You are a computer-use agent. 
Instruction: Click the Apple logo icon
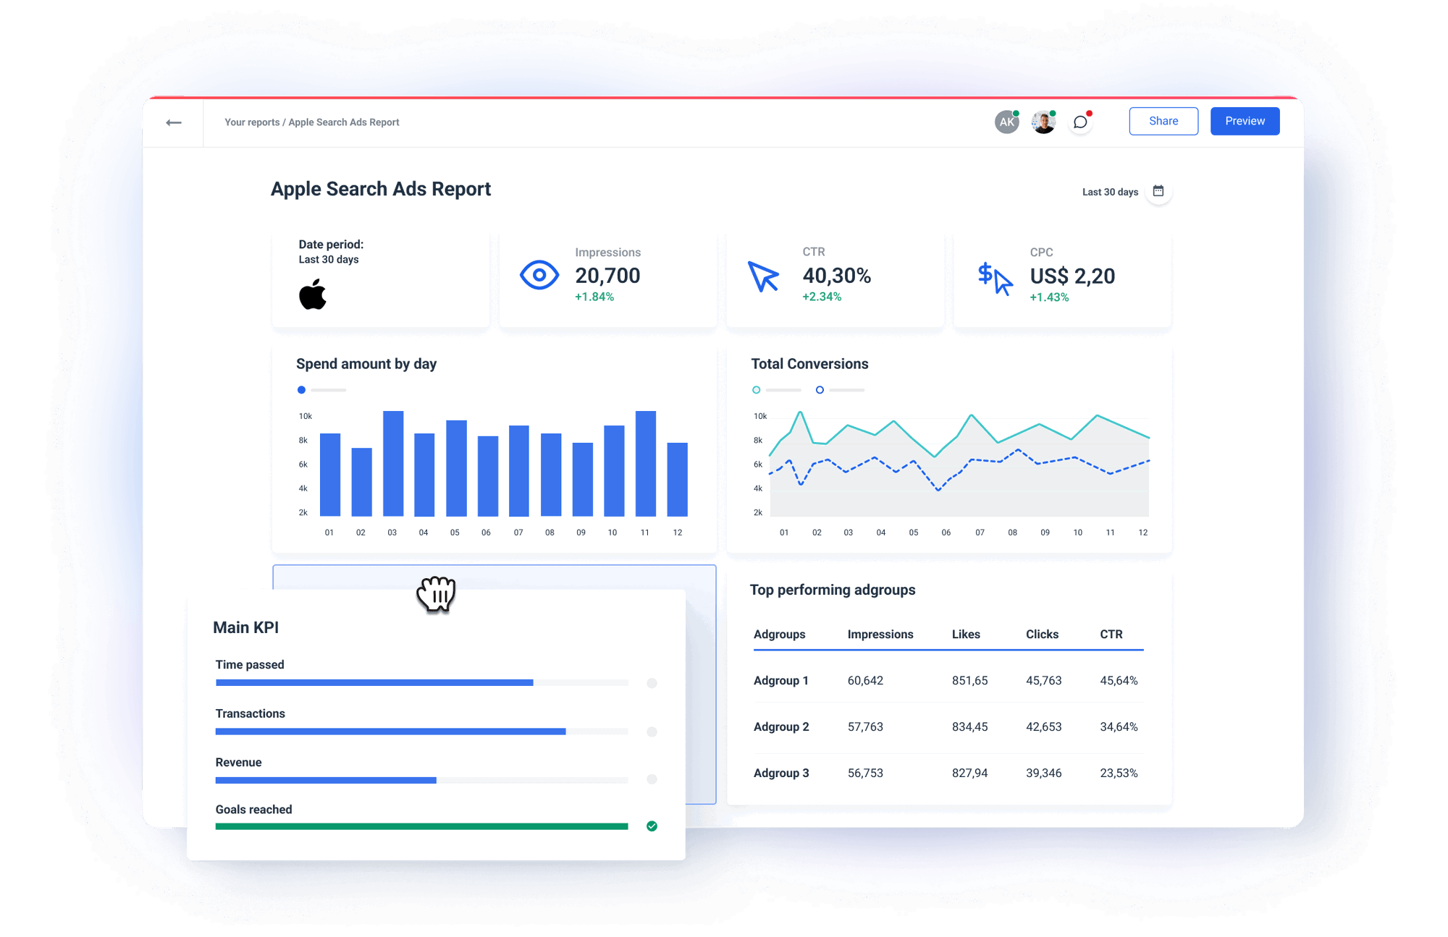click(313, 294)
